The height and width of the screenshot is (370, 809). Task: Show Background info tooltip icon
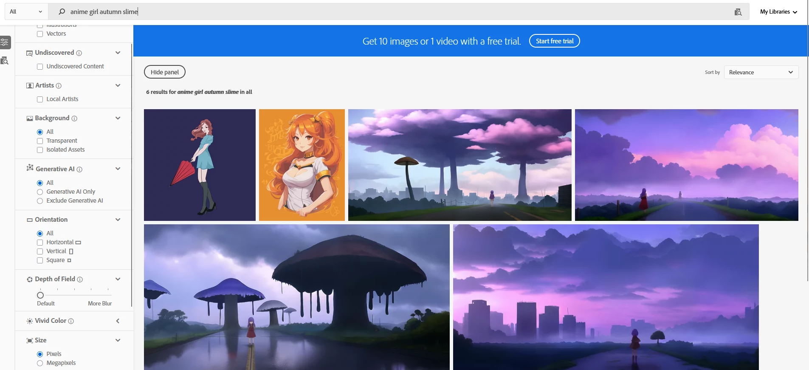(x=74, y=119)
